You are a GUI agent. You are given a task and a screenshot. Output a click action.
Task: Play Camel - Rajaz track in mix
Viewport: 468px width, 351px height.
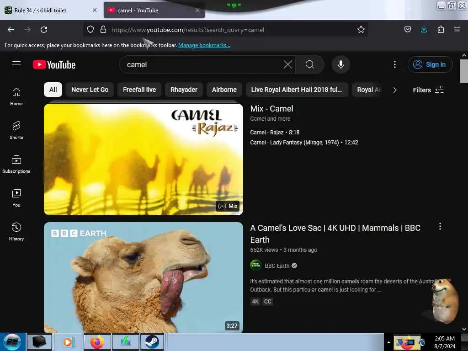pyautogui.click(x=275, y=132)
